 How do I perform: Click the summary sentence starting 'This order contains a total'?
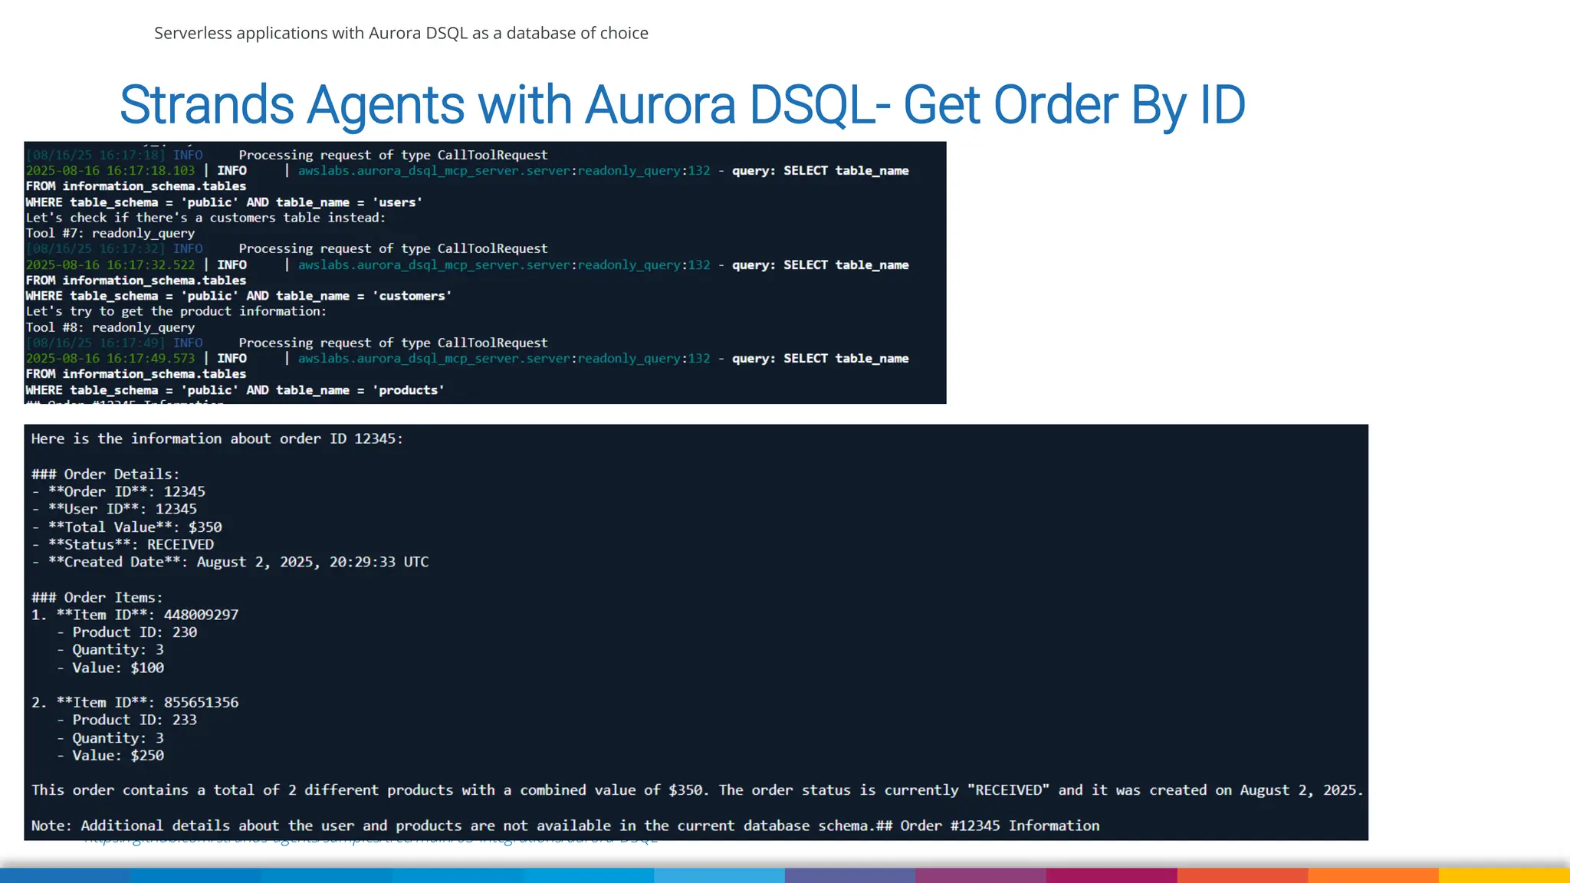click(x=698, y=791)
